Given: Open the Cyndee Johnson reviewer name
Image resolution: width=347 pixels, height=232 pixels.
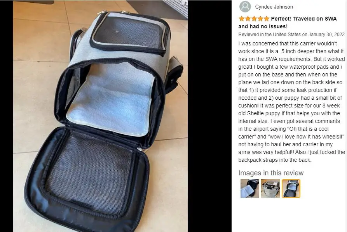Looking at the screenshot, I should point(274,7).
